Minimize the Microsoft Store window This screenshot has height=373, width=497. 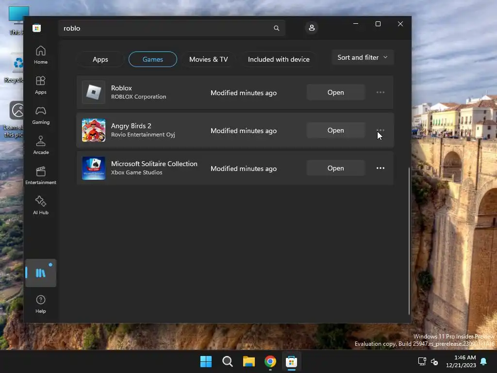tap(356, 24)
